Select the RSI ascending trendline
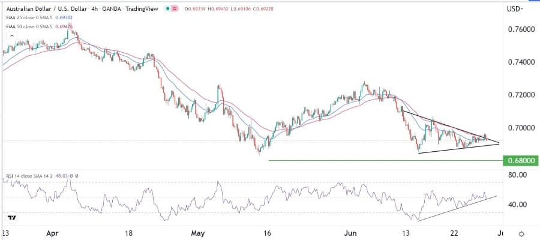This screenshot has width=540, height=240. click(x=457, y=208)
